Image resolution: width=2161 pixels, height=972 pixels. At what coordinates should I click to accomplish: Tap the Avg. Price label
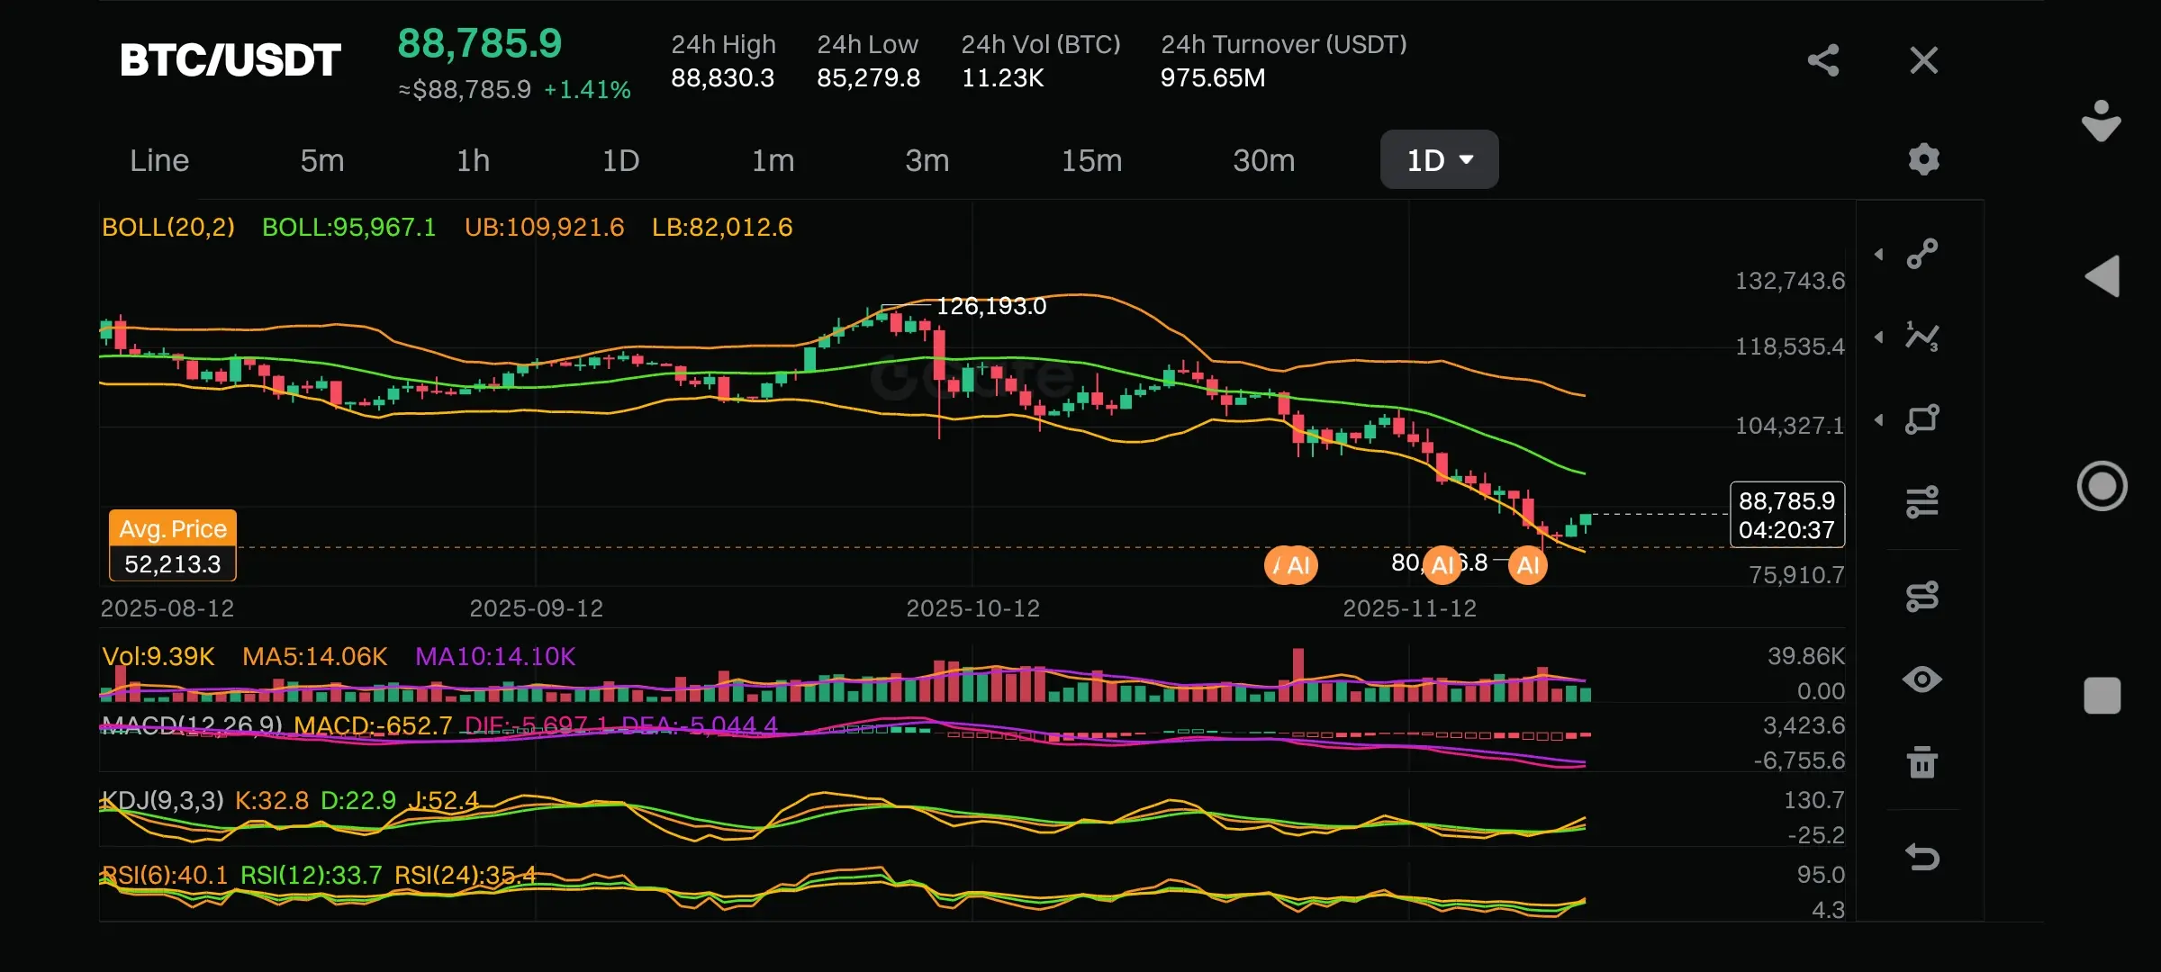tap(173, 529)
